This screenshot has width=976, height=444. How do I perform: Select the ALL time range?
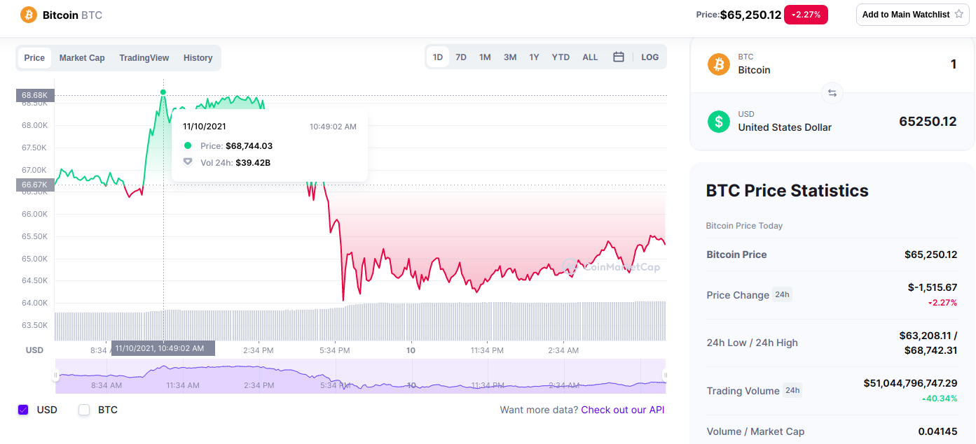coord(590,57)
